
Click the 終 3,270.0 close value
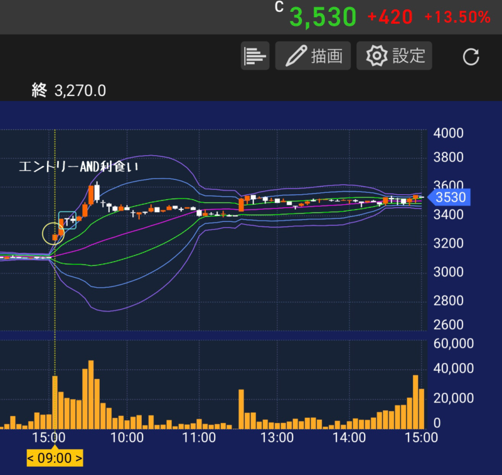click(x=69, y=90)
